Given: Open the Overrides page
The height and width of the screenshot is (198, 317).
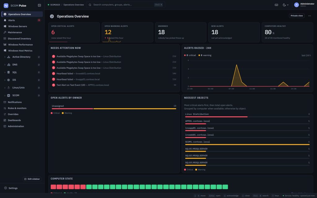Looking at the screenshot, I should pos(22,114).
